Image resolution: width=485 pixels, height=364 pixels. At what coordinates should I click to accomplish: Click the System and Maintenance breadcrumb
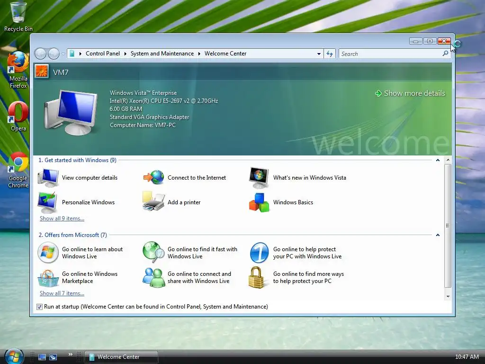(162, 54)
